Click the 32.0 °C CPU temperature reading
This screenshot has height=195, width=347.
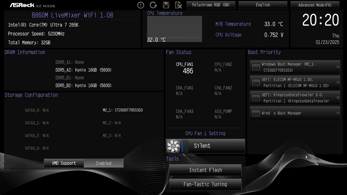coord(156,40)
